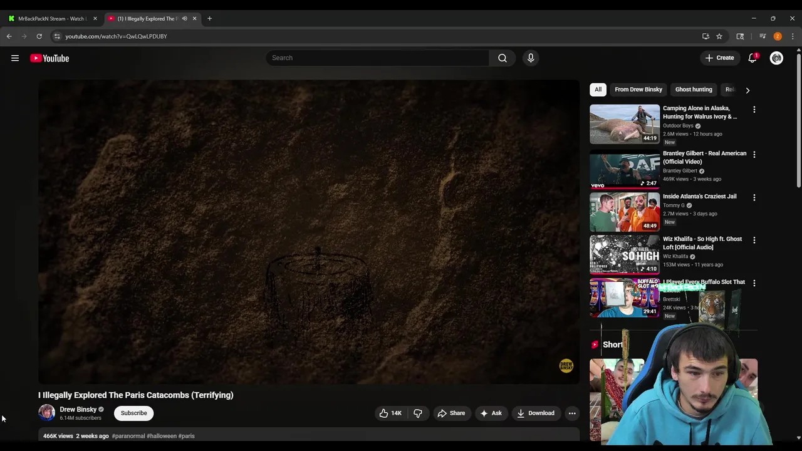This screenshot has width=802, height=451.
Task: Click the browser address bar URL
Action: point(116,36)
